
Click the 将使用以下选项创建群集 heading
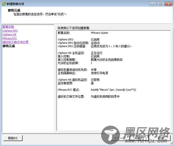74,28
